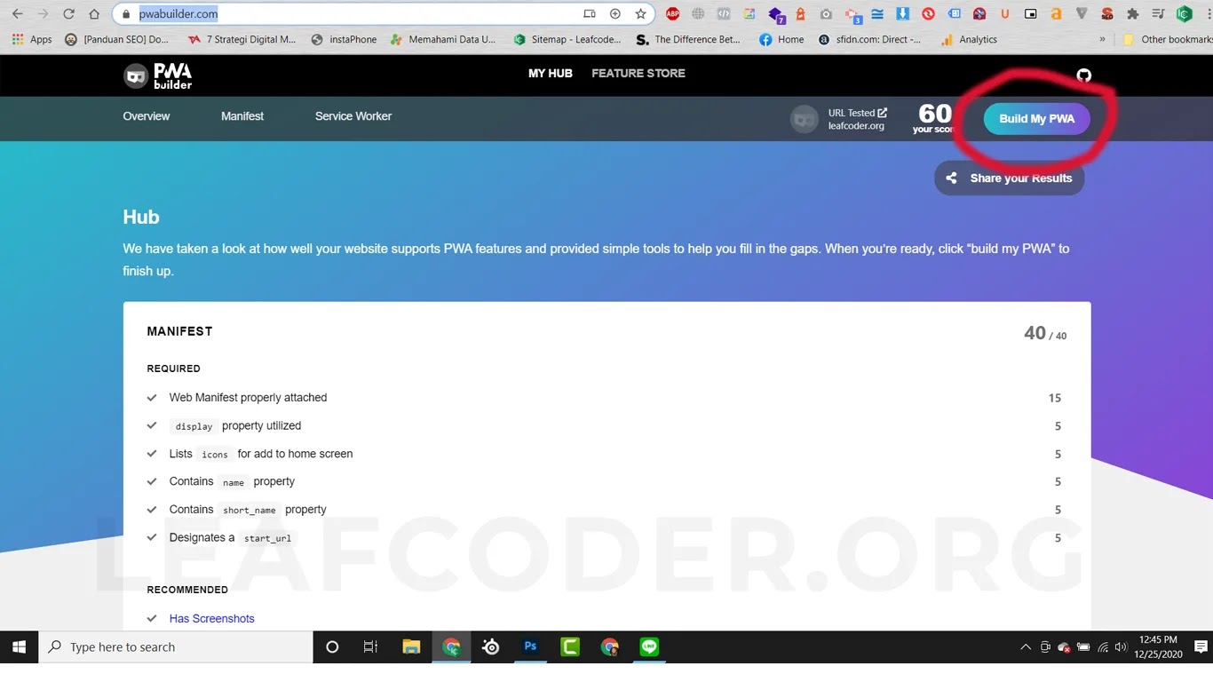Expand hidden bookmarks with double chevron

1102,40
